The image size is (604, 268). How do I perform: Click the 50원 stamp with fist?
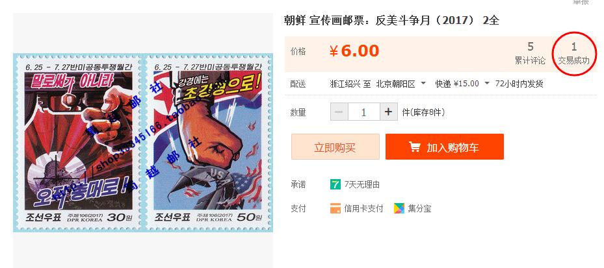208,143
